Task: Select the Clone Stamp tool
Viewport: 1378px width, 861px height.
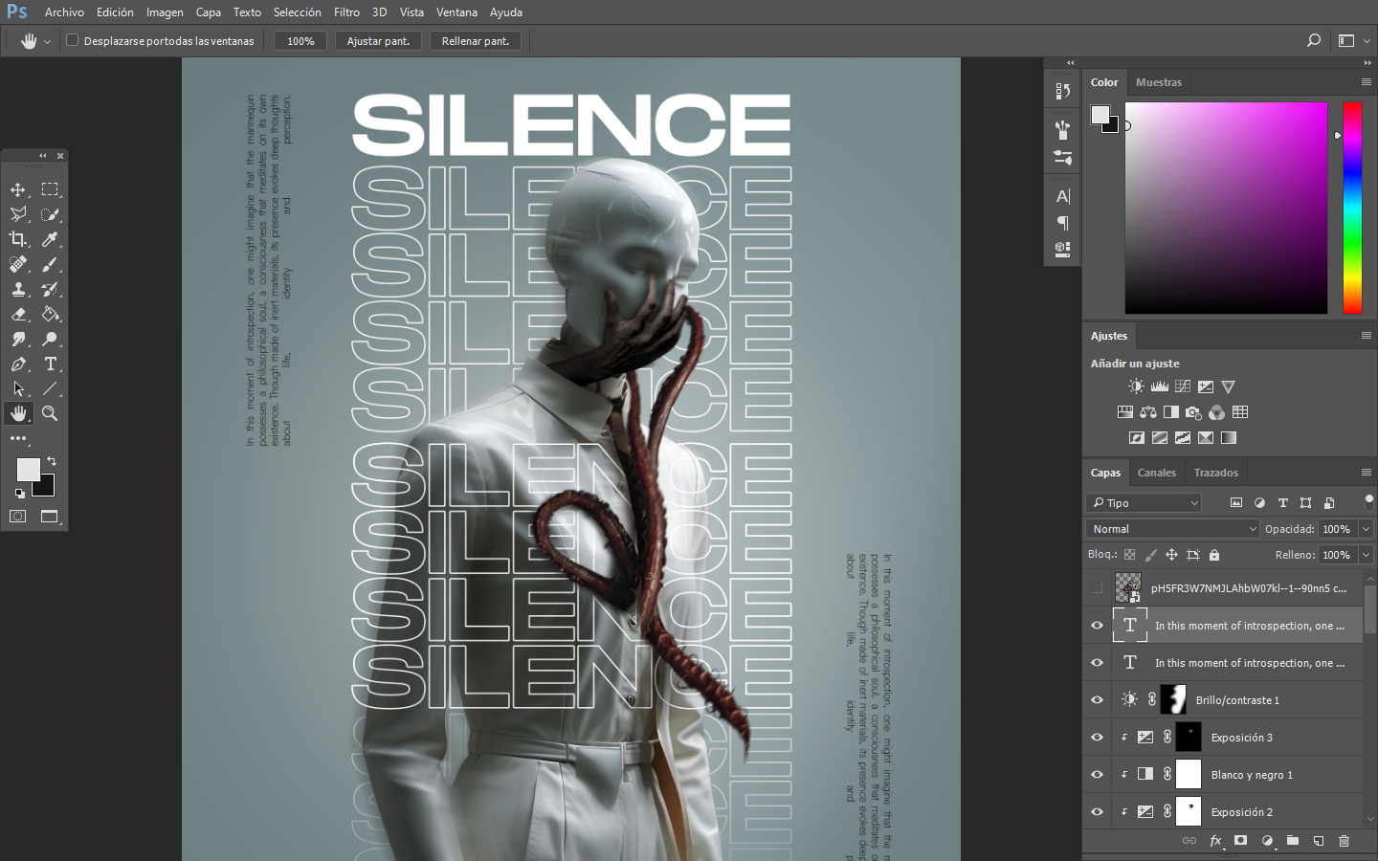Action: 18,289
